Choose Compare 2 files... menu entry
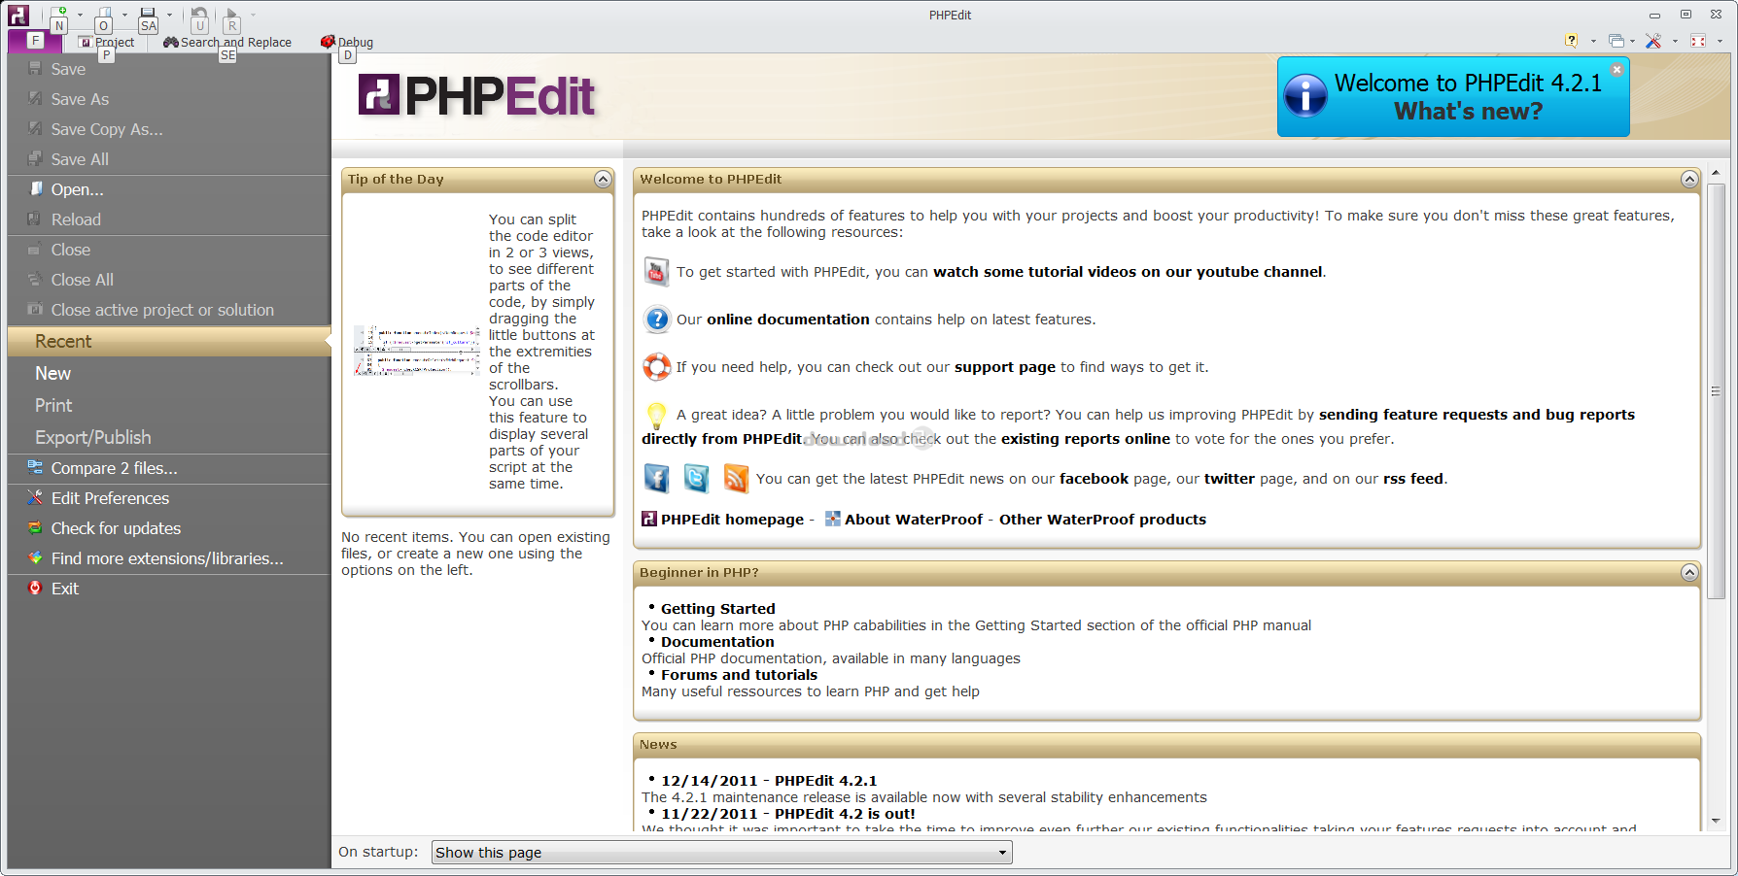 pyautogui.click(x=169, y=468)
